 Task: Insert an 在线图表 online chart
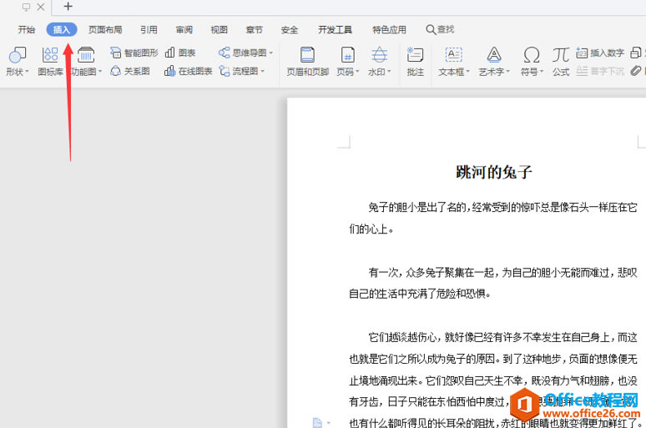189,71
